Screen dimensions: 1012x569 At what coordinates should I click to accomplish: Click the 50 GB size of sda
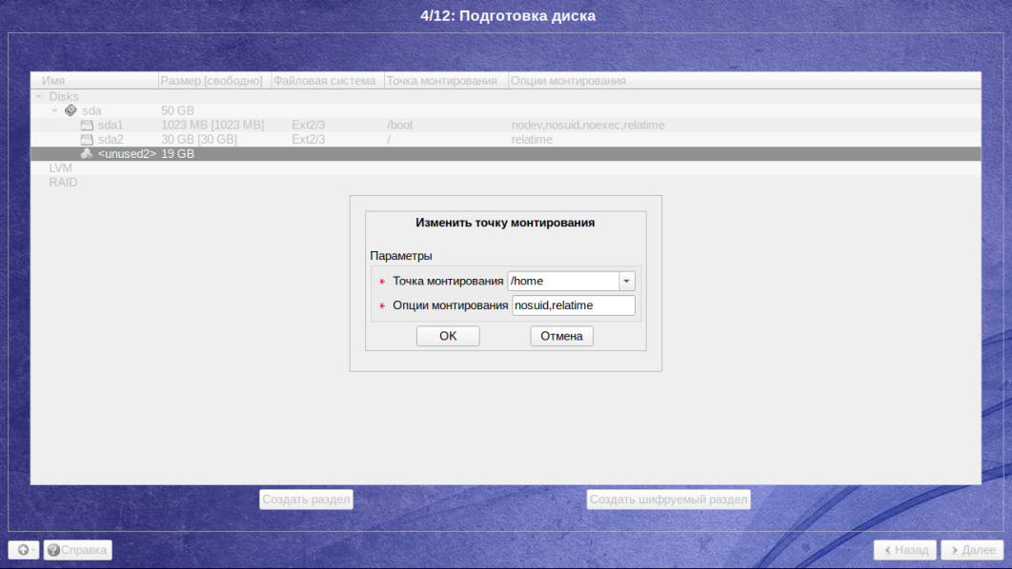click(x=177, y=110)
